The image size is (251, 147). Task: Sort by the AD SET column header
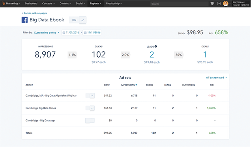pos(29,85)
